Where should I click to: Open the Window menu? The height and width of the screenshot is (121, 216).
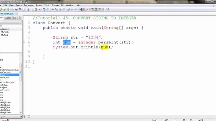click(x=70, y=5)
